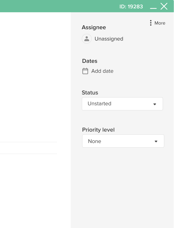The height and width of the screenshot is (228, 174).
Task: Expand the Priority level dropdown arrow
Action: click(156, 141)
